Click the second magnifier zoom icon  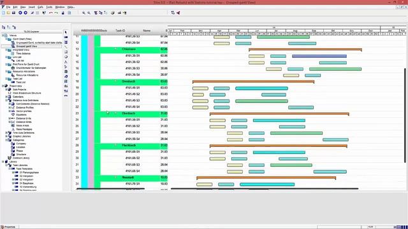(x=89, y=13)
